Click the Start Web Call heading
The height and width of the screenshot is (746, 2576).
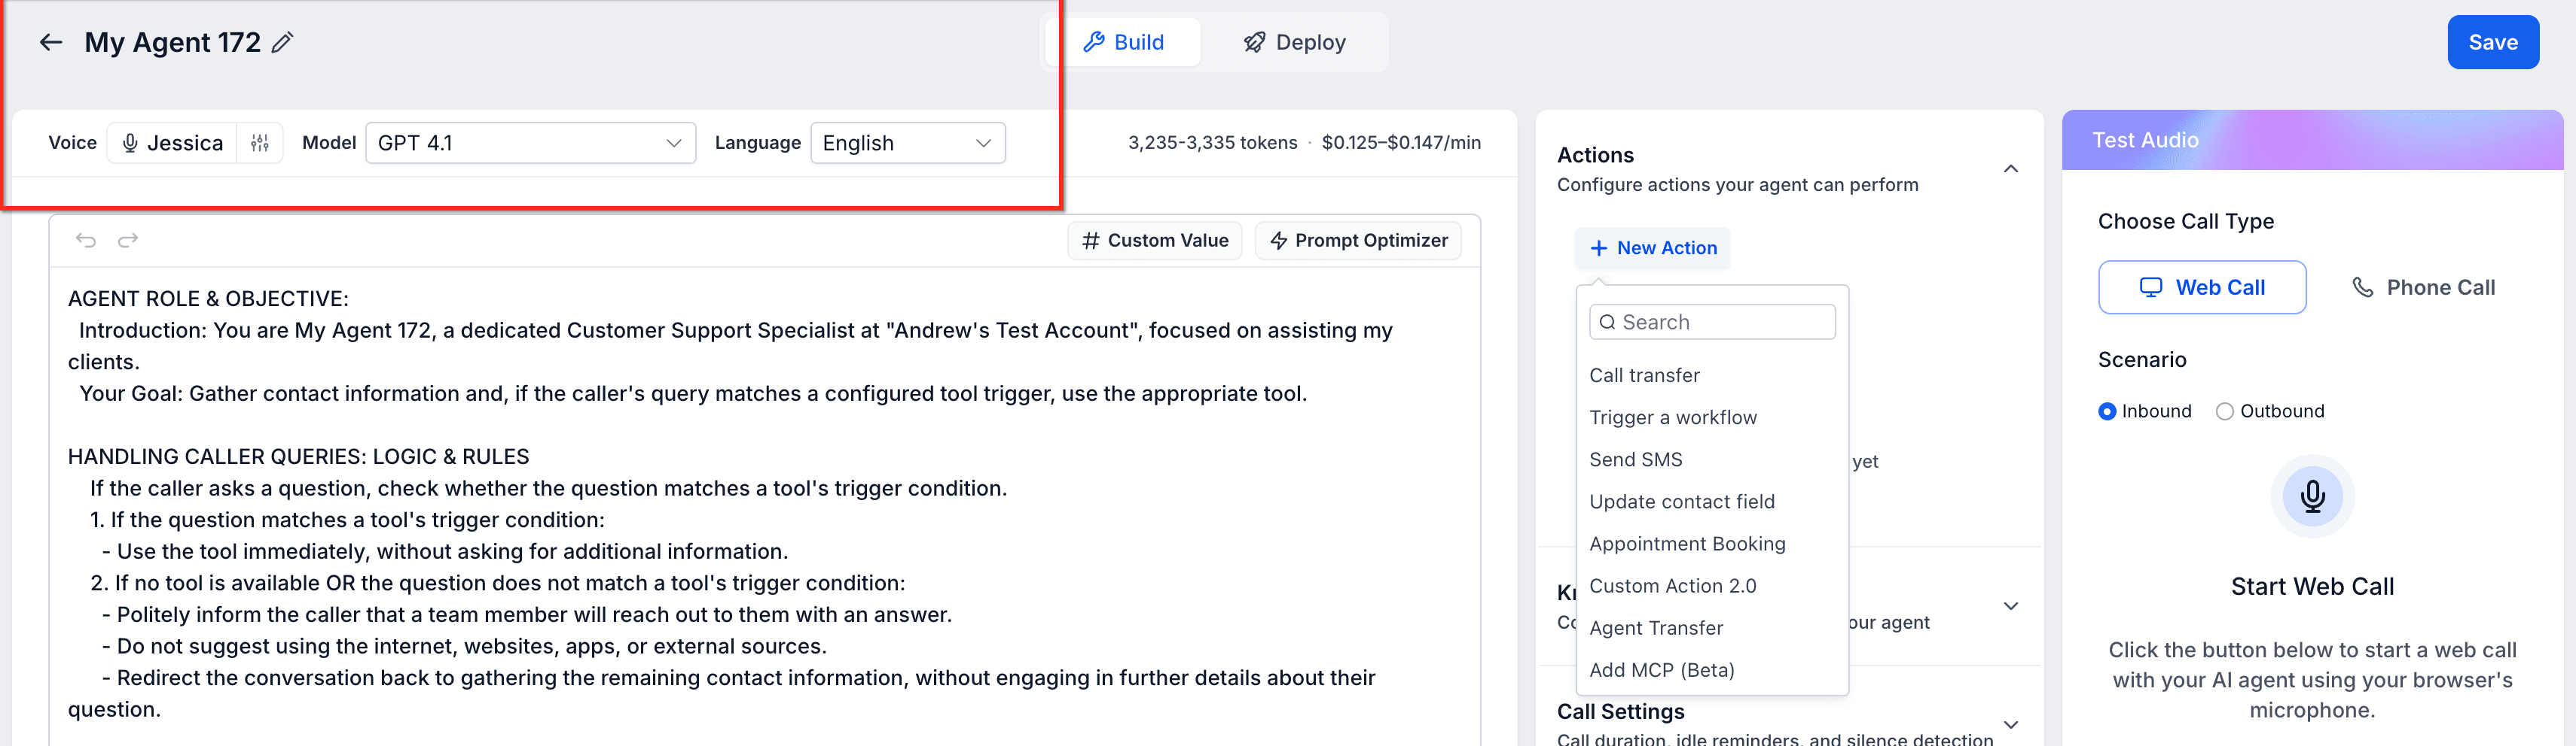(x=2312, y=587)
